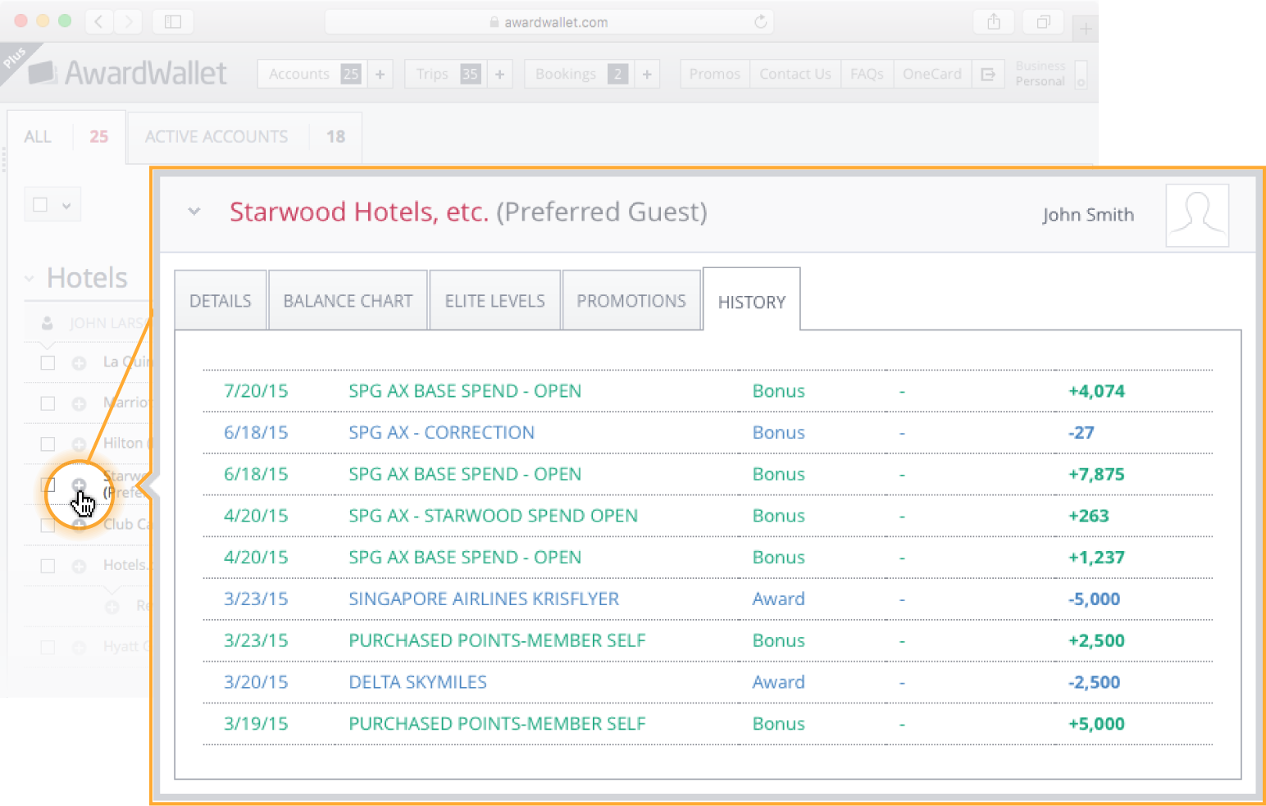The height and width of the screenshot is (806, 1266).
Task: Click the AwardWallet logo
Action: click(127, 73)
